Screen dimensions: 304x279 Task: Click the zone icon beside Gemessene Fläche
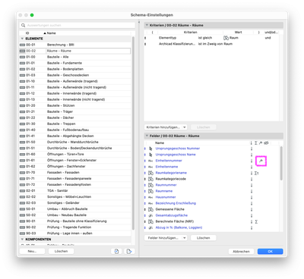150,209
